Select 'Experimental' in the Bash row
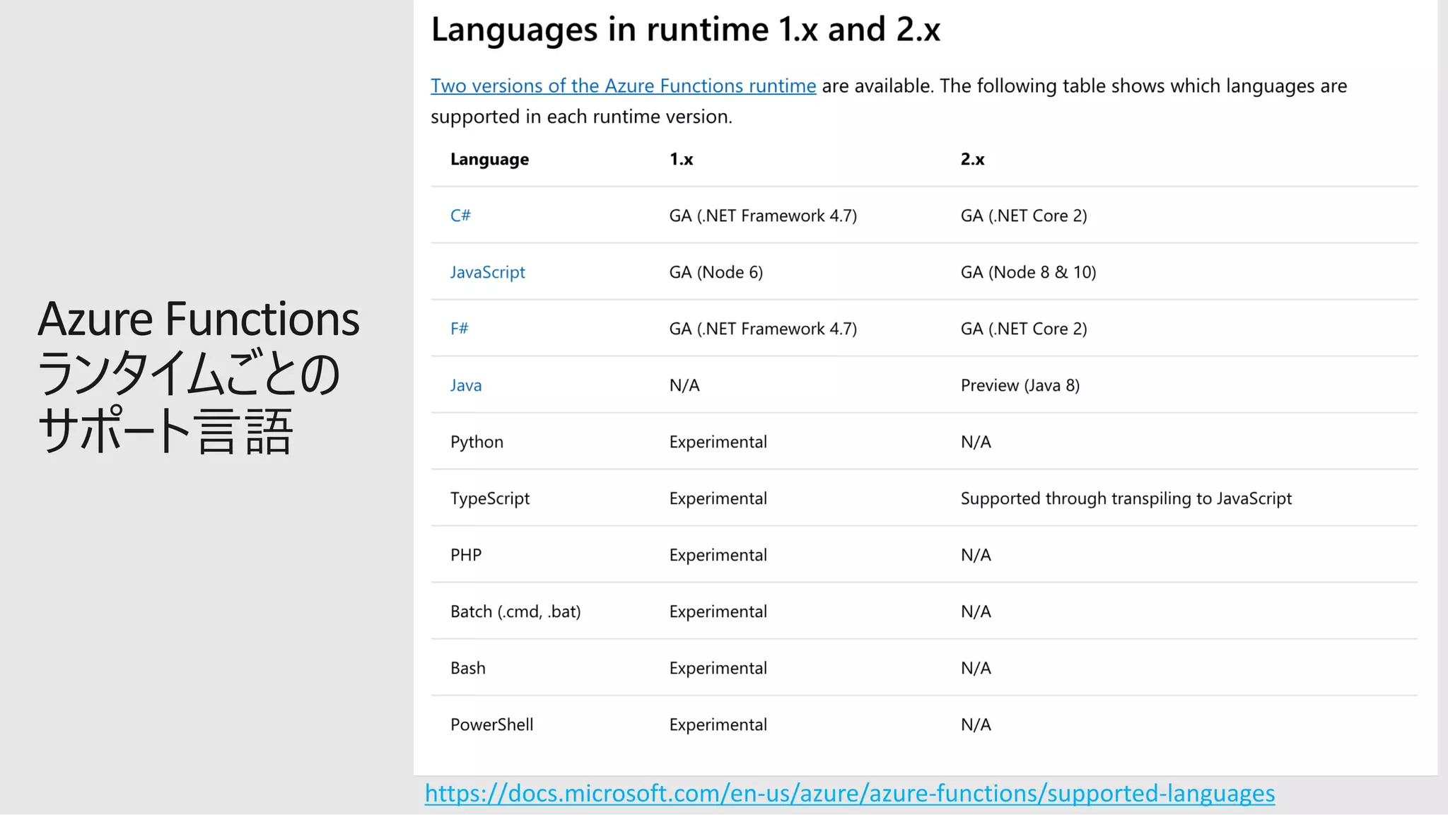This screenshot has width=1448, height=815. pyautogui.click(x=718, y=669)
